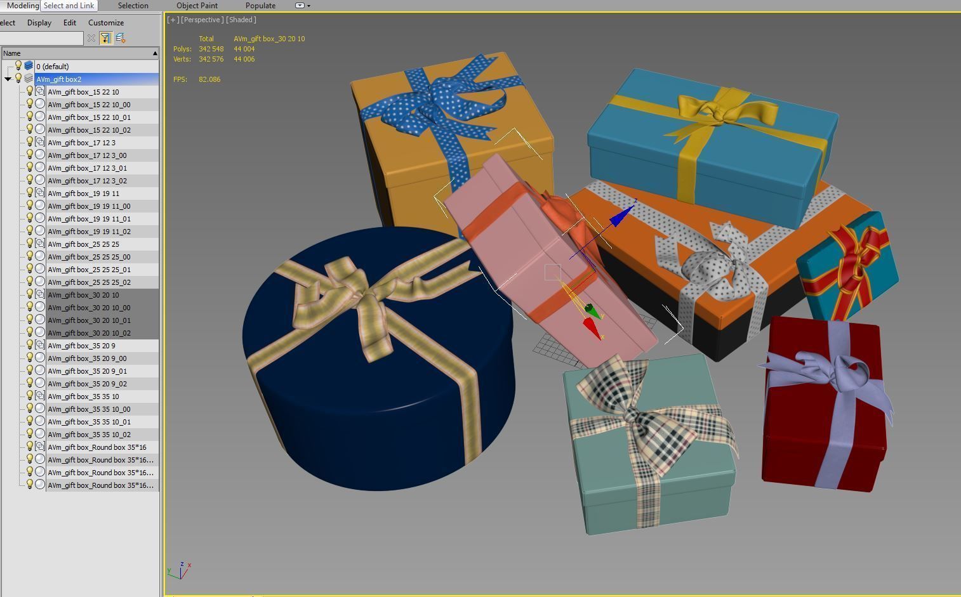Image resolution: width=961 pixels, height=597 pixels.
Task: Open the [Shaded] viewport shading menu
Action: coord(241,20)
